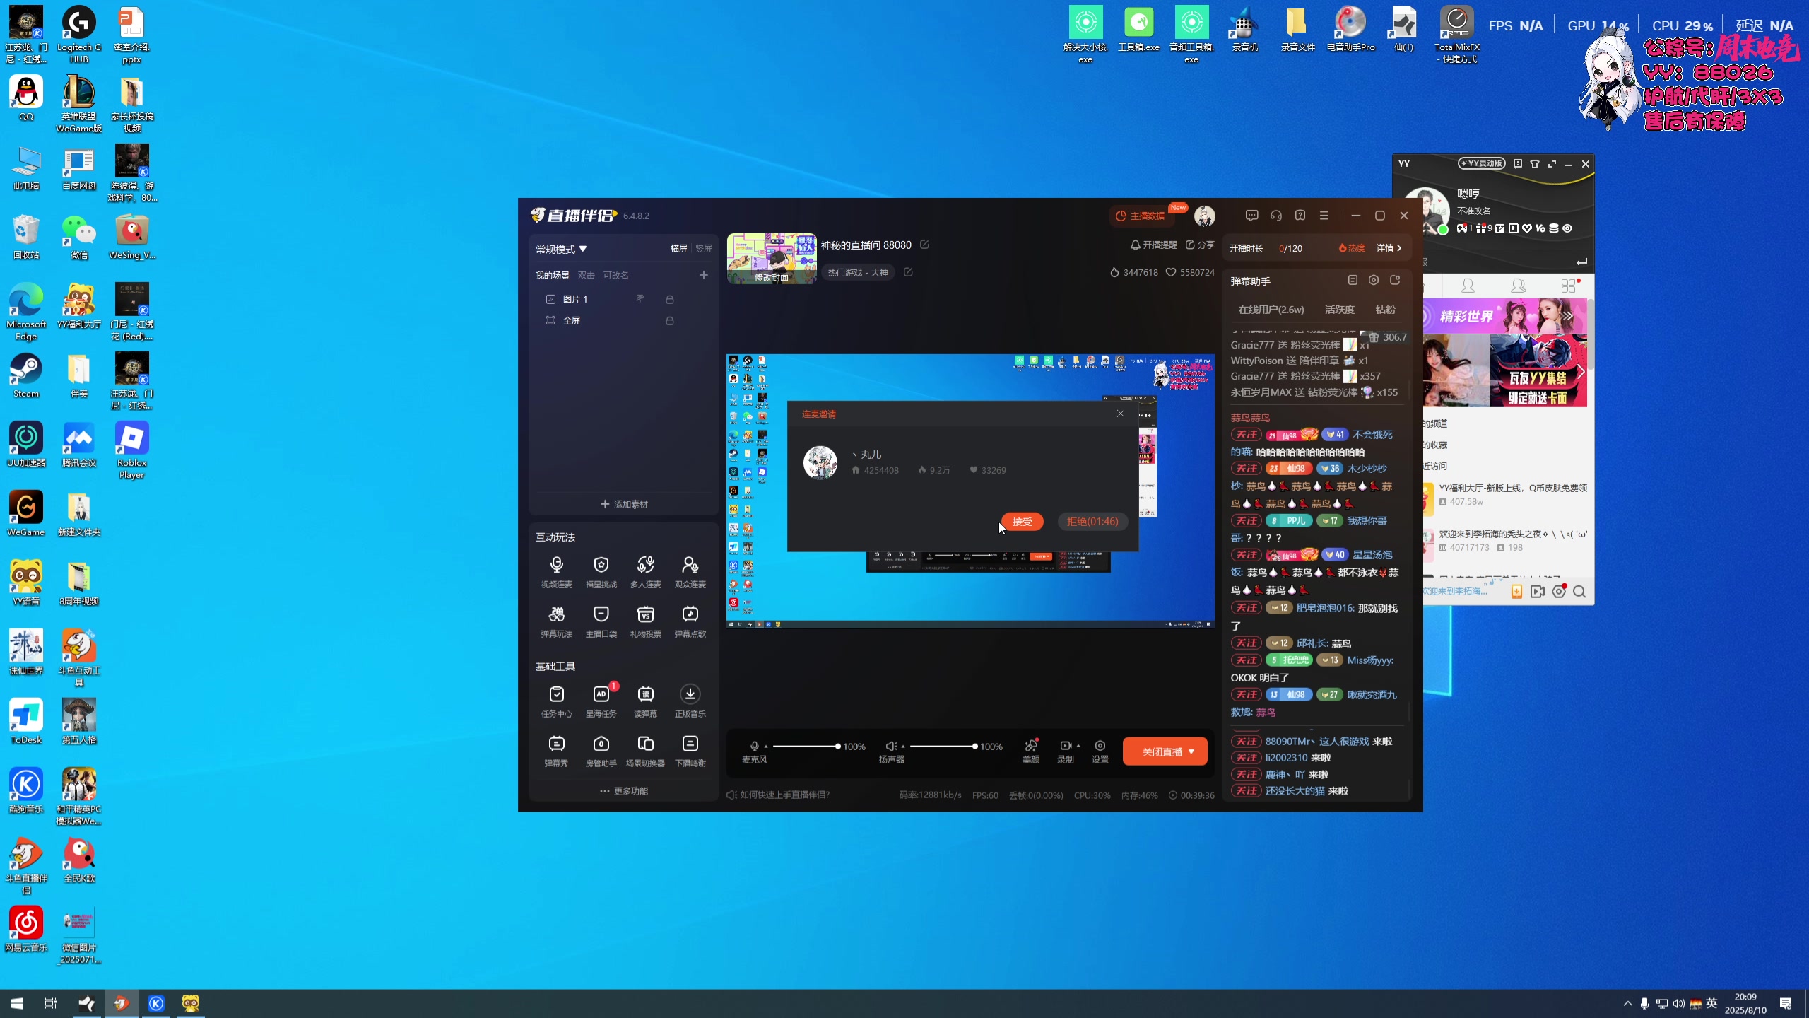1809x1018 pixels.
Task: Open 房管助手 room manager assistant
Action: (x=601, y=751)
